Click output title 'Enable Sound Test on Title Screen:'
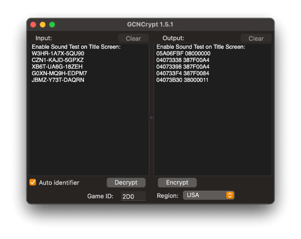301x239 pixels. (201, 47)
